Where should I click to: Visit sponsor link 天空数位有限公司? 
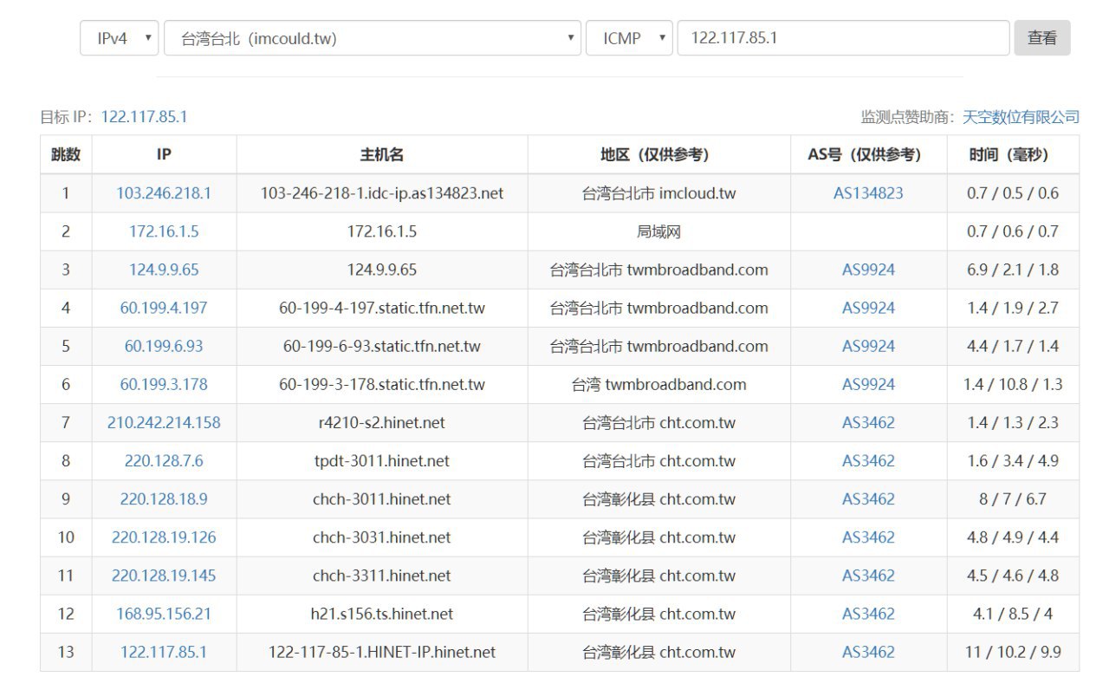point(1021,117)
